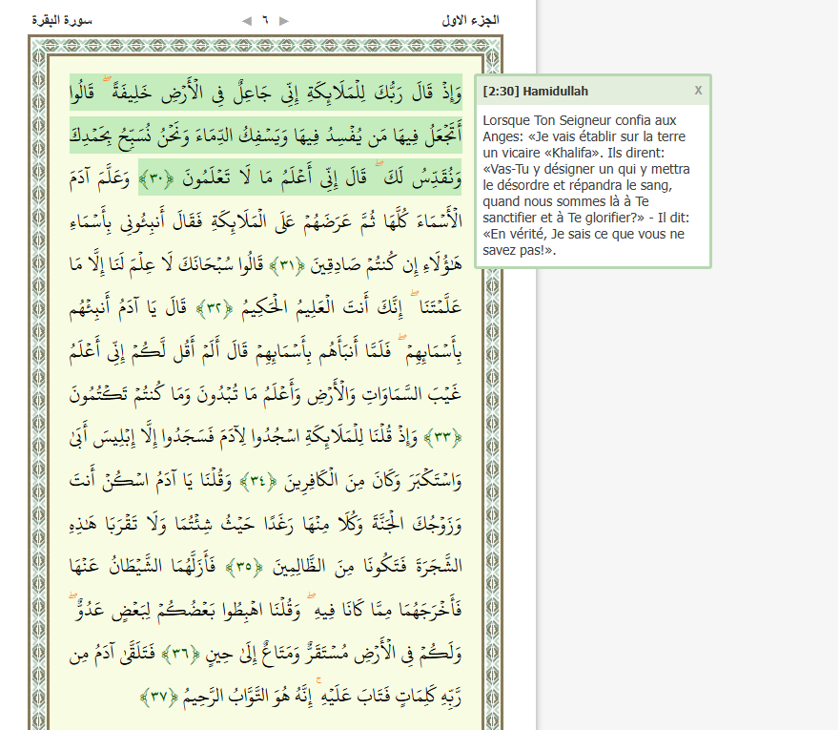Select verse end marker ٣٢

[x=215, y=309]
